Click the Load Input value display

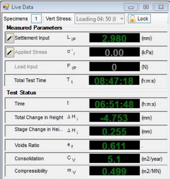pos(115,67)
